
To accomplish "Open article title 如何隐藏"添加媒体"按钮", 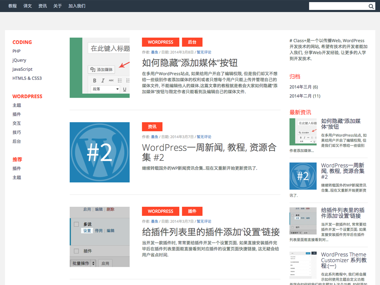I will tap(190, 63).
